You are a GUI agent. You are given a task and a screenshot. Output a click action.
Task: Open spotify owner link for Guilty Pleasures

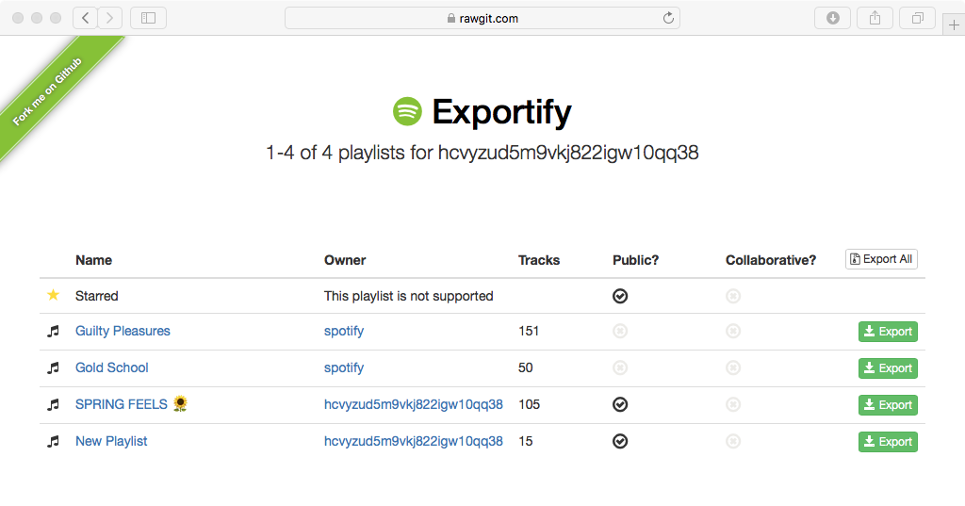click(344, 331)
